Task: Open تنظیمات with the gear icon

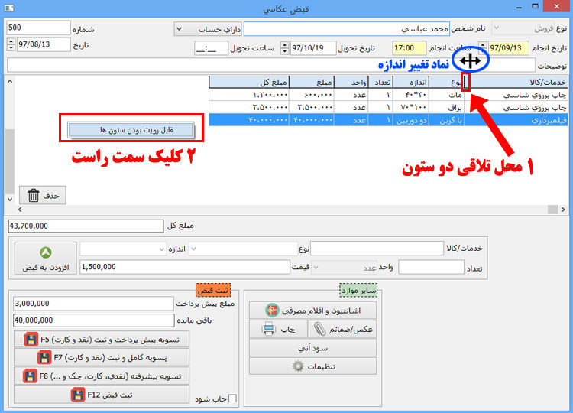Action: pyautogui.click(x=298, y=366)
